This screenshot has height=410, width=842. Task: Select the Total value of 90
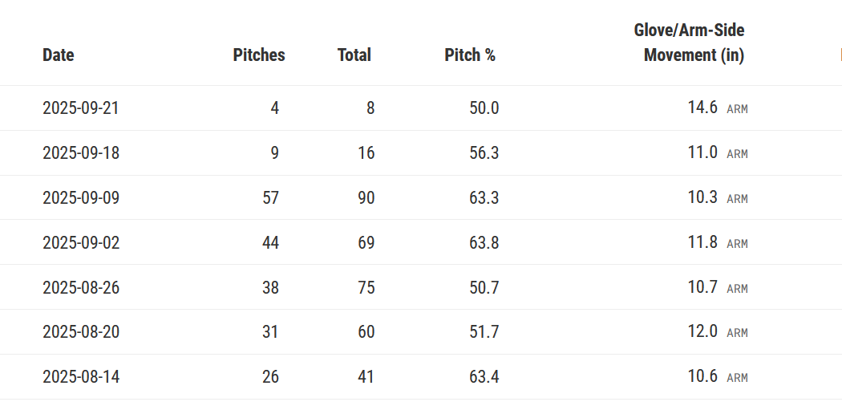(x=366, y=197)
